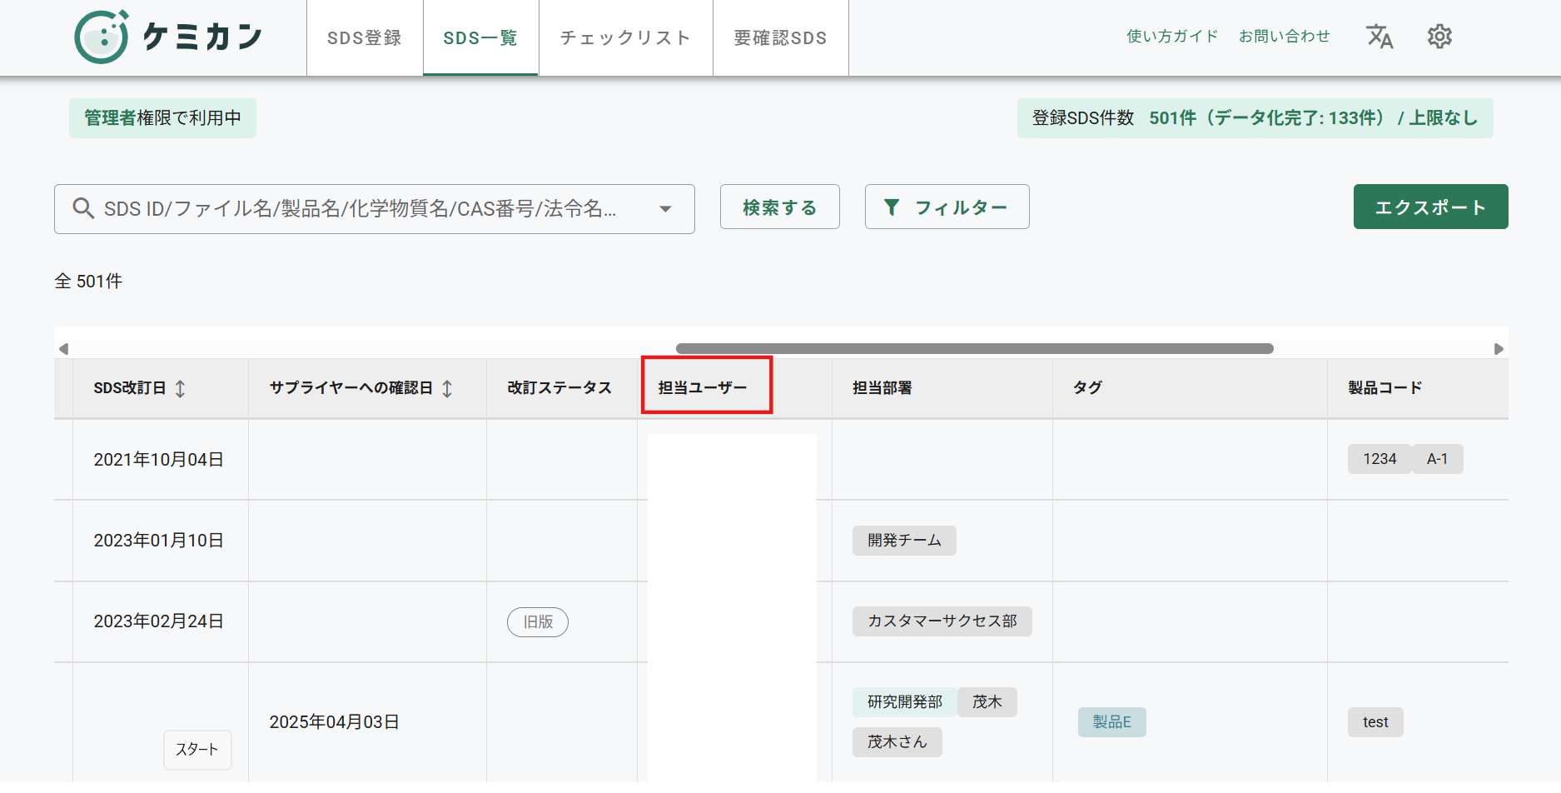Expand the search box dropdown arrow

tap(665, 209)
